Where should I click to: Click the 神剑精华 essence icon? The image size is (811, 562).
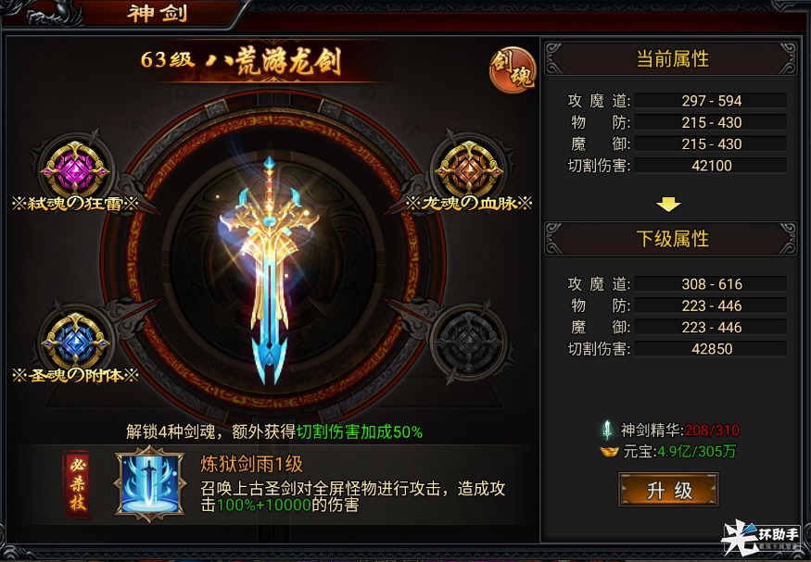(607, 431)
